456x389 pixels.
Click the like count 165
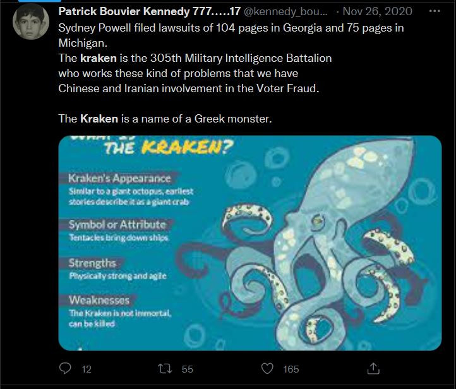pyautogui.click(x=291, y=369)
